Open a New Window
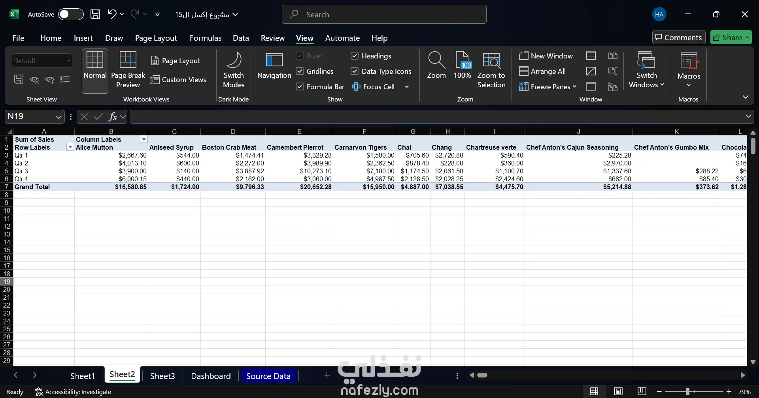This screenshot has height=398, width=759. (546, 56)
